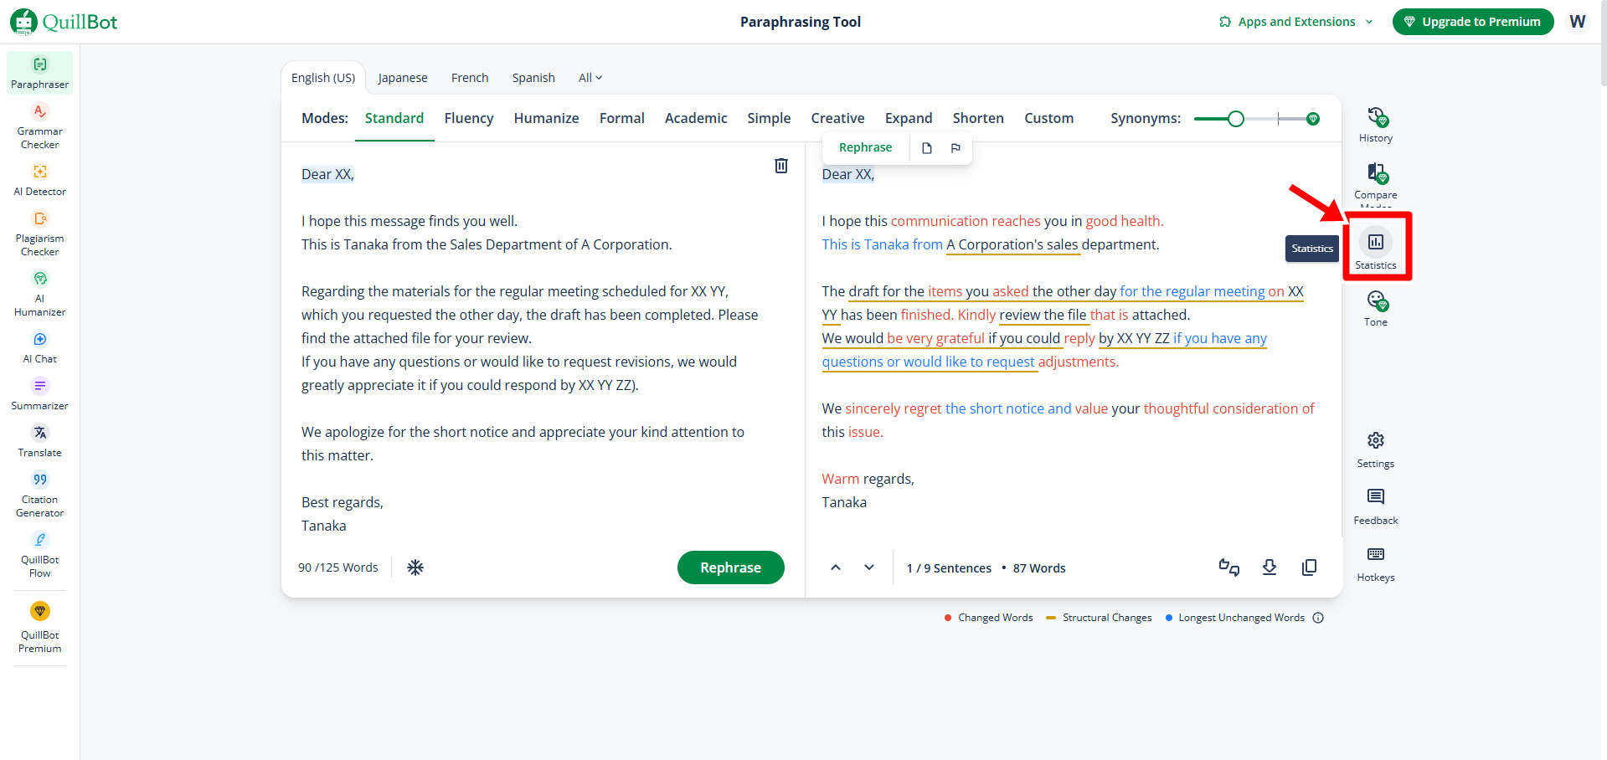Open the Translate tool
The image size is (1607, 760).
pyautogui.click(x=40, y=441)
